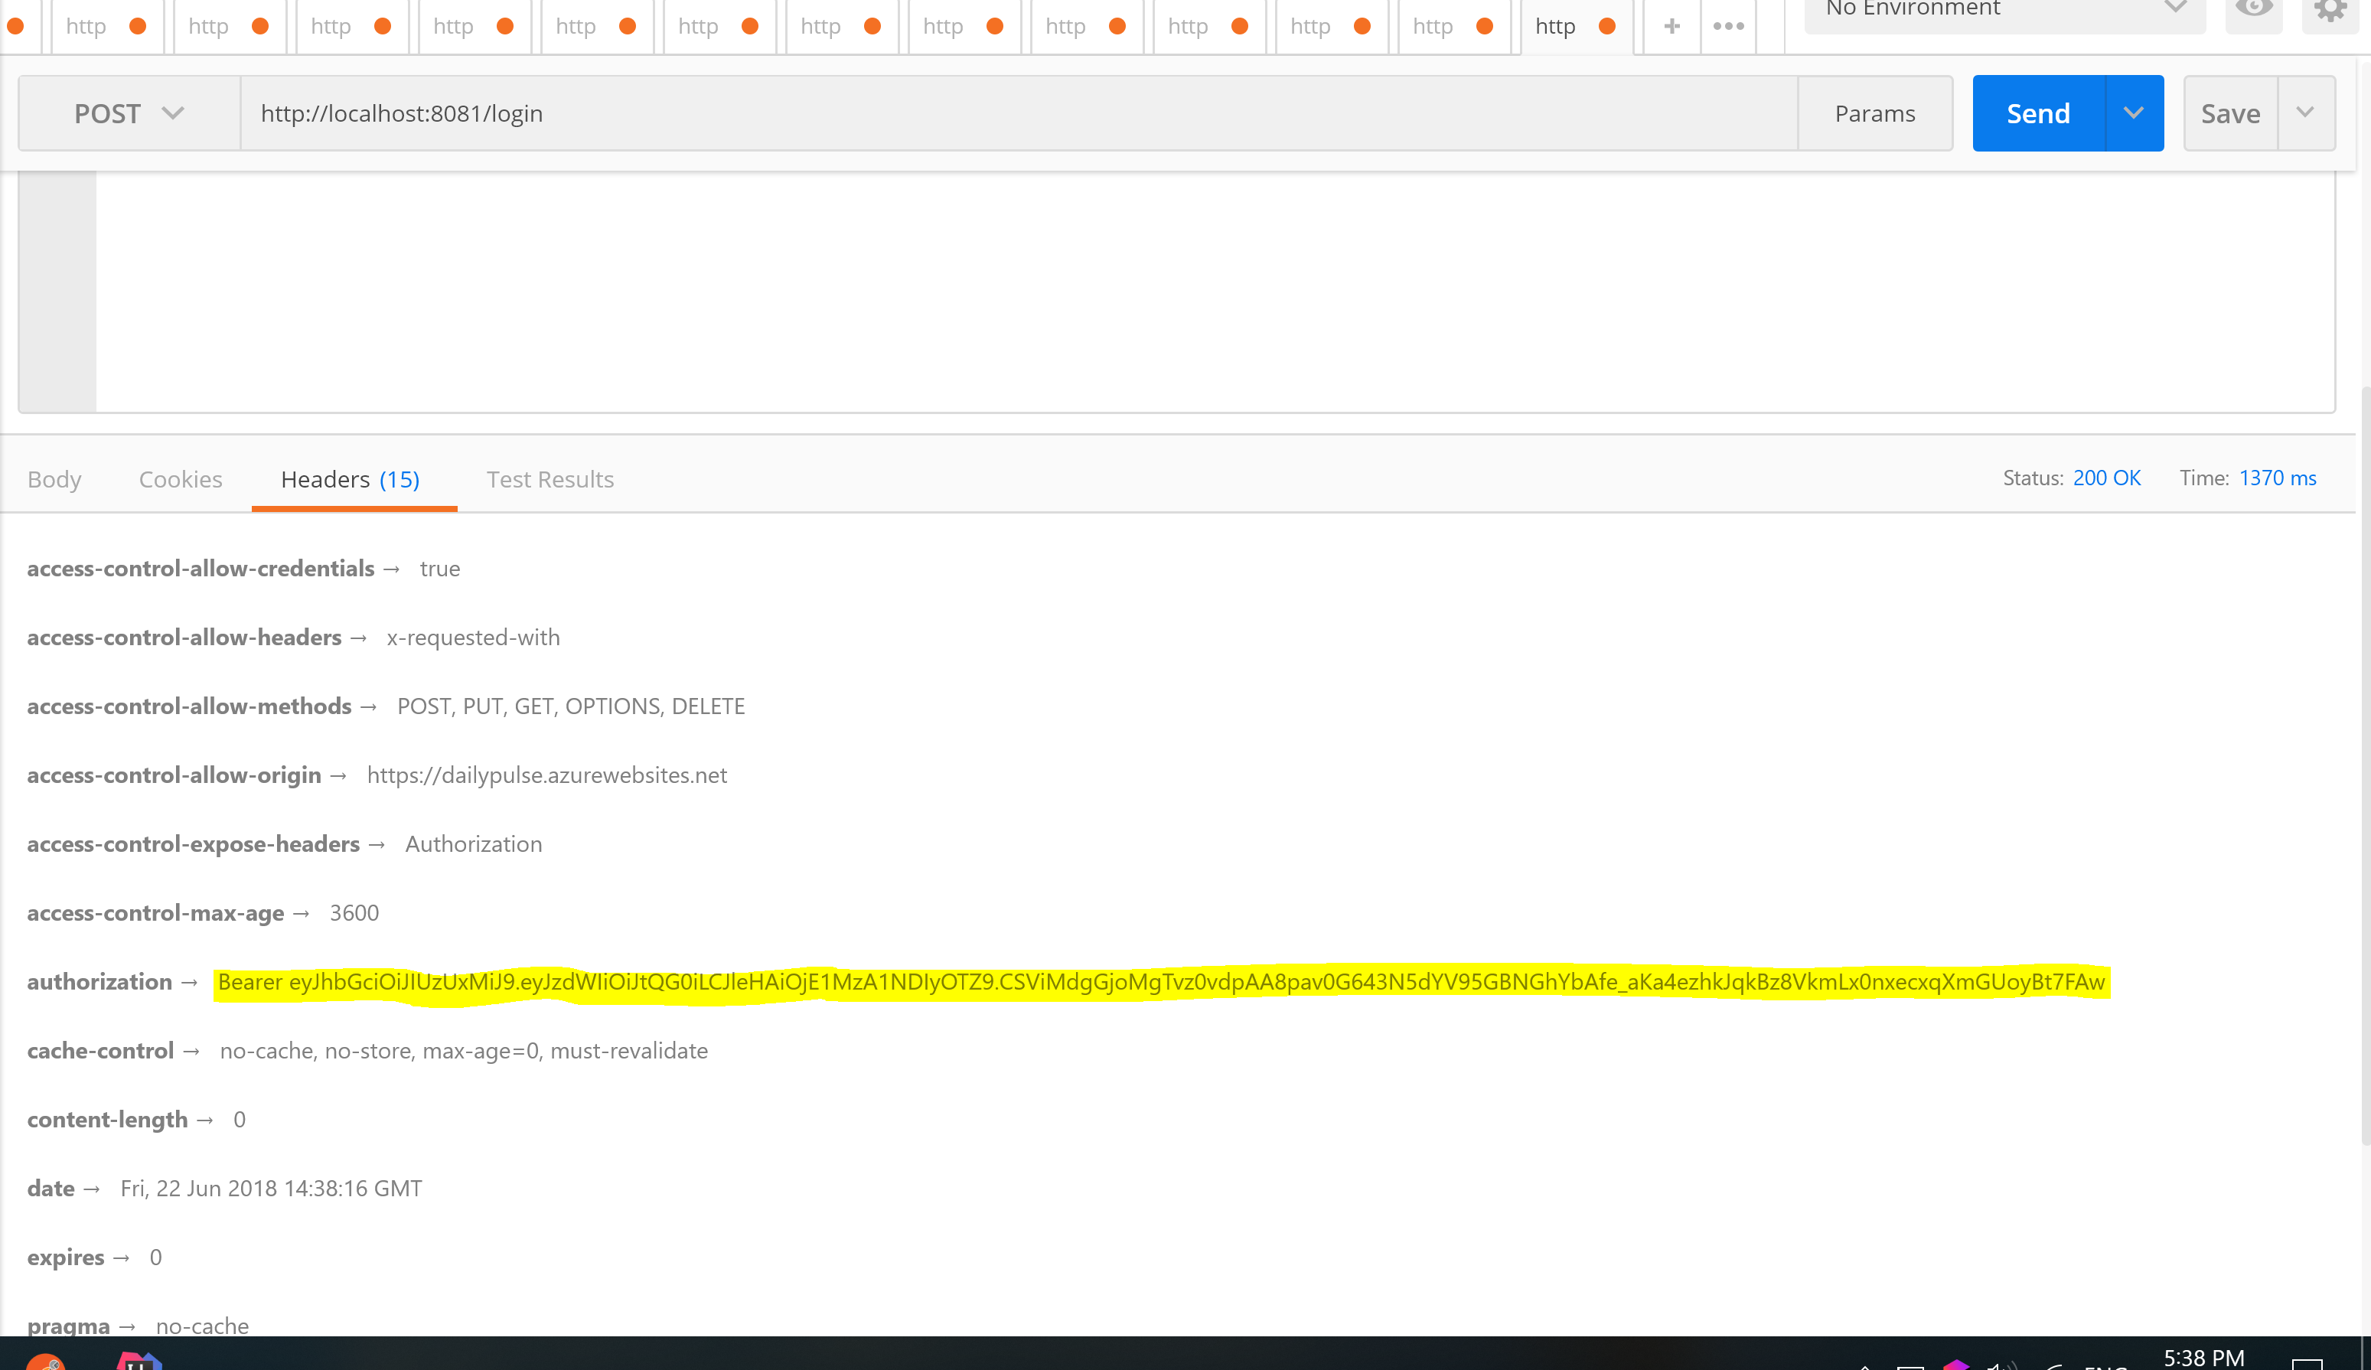The height and width of the screenshot is (1370, 2371).
Task: Close the active http tab via its orange dot
Action: click(x=1607, y=26)
